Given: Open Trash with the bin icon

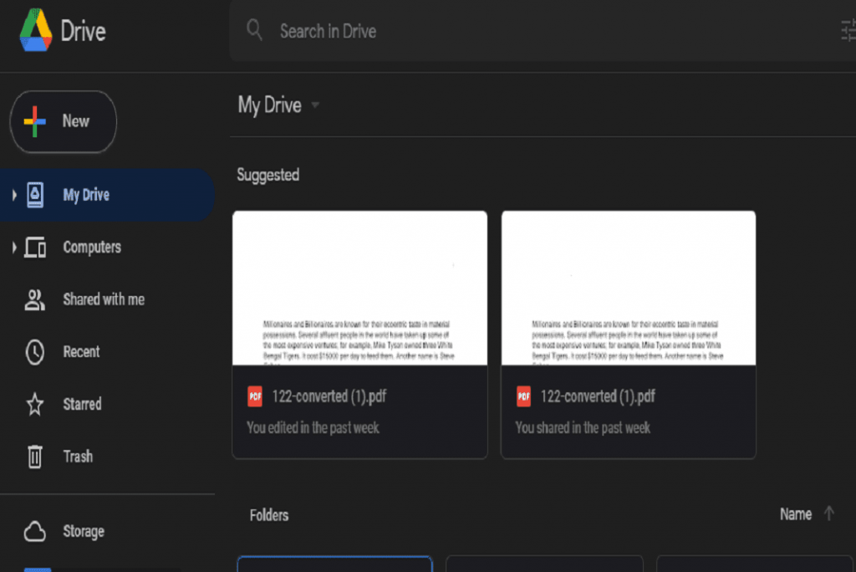Looking at the screenshot, I should click(x=34, y=456).
